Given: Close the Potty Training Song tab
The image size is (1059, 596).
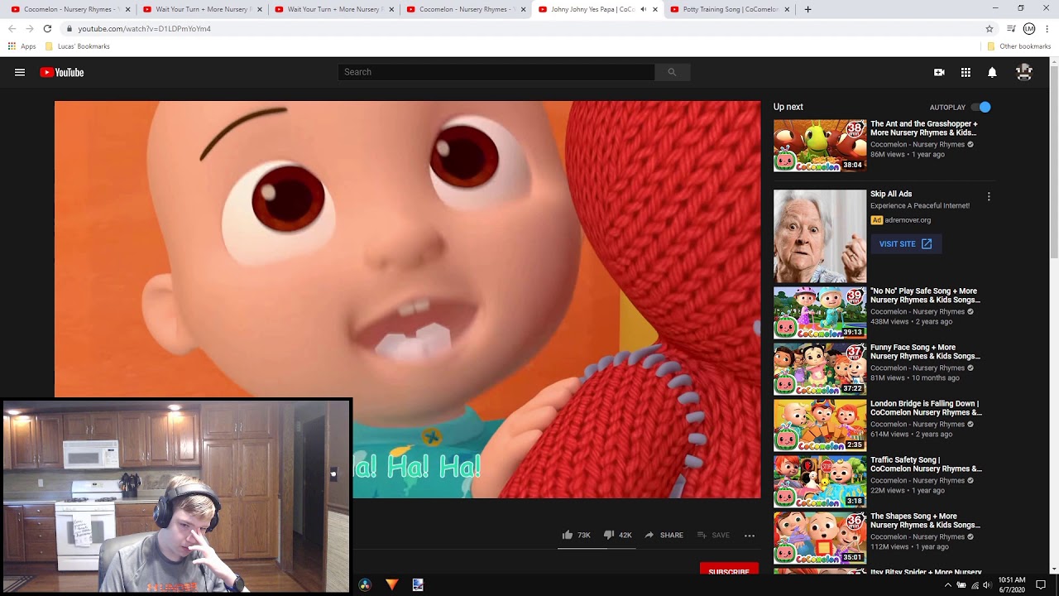Looking at the screenshot, I should click(787, 9).
